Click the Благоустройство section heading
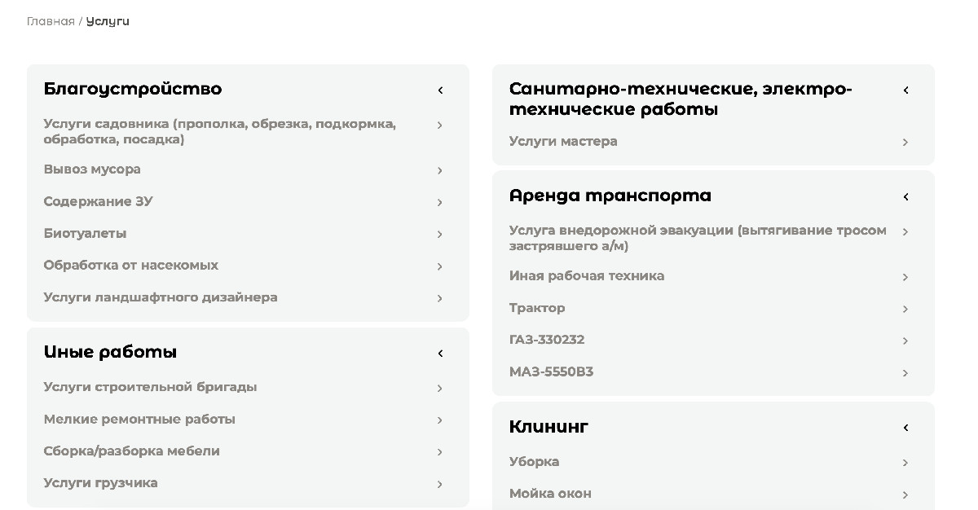The height and width of the screenshot is (510, 978). [133, 89]
